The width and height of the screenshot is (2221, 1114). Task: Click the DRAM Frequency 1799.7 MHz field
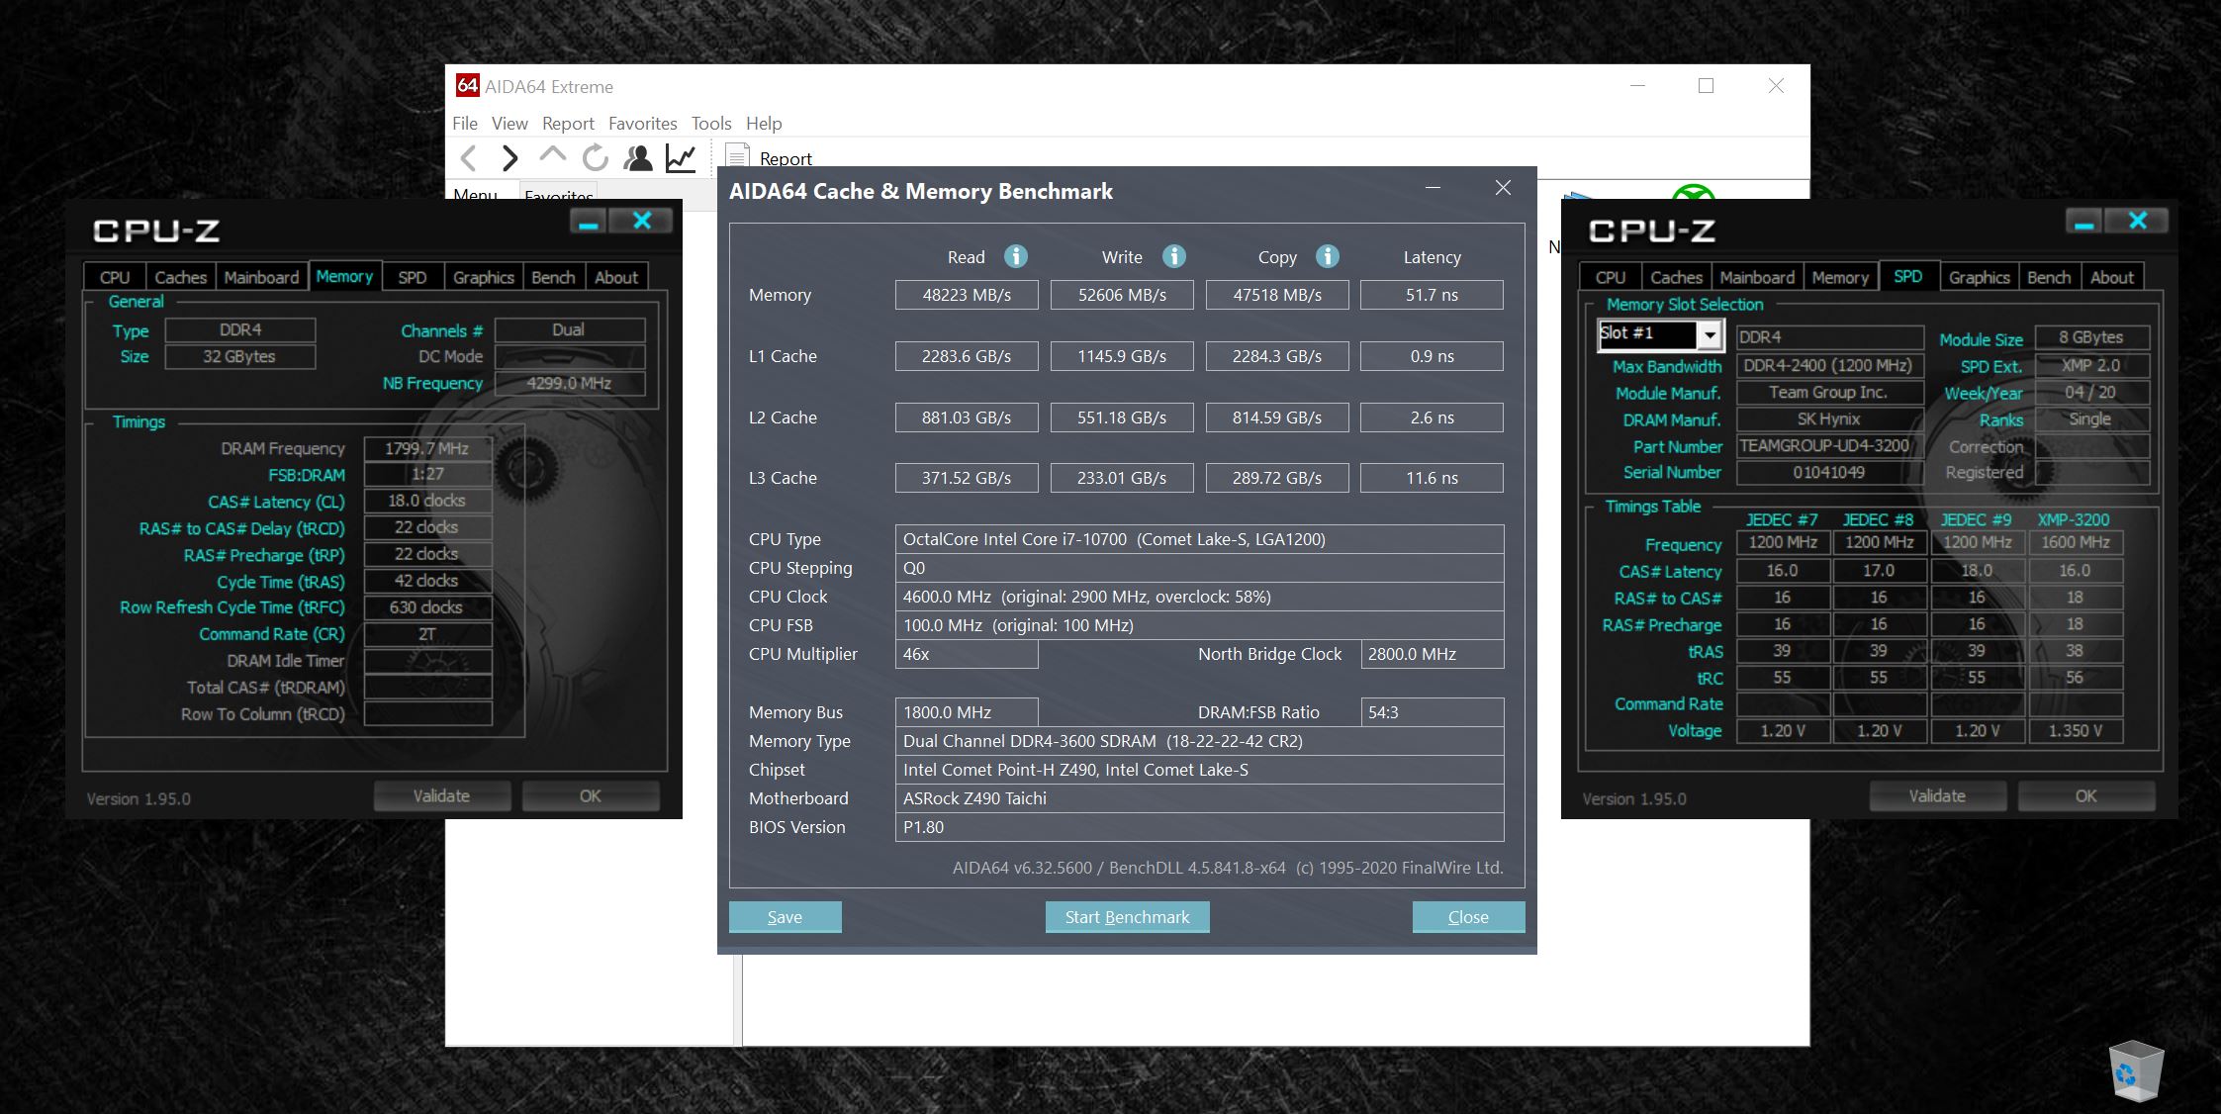tap(427, 448)
